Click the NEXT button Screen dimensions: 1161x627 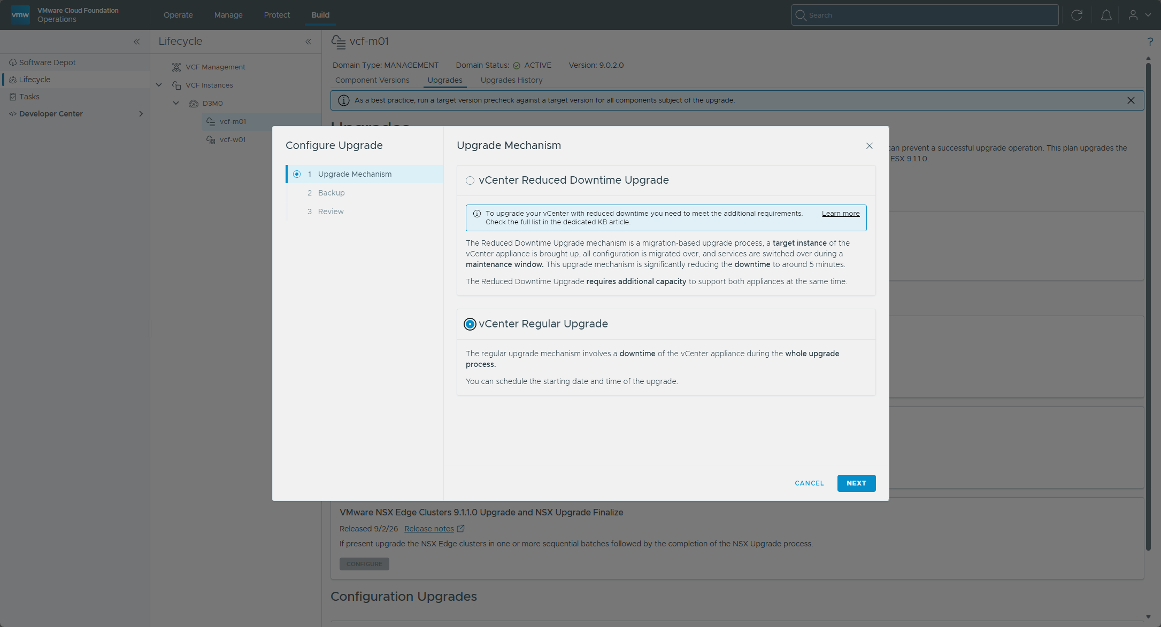click(856, 483)
